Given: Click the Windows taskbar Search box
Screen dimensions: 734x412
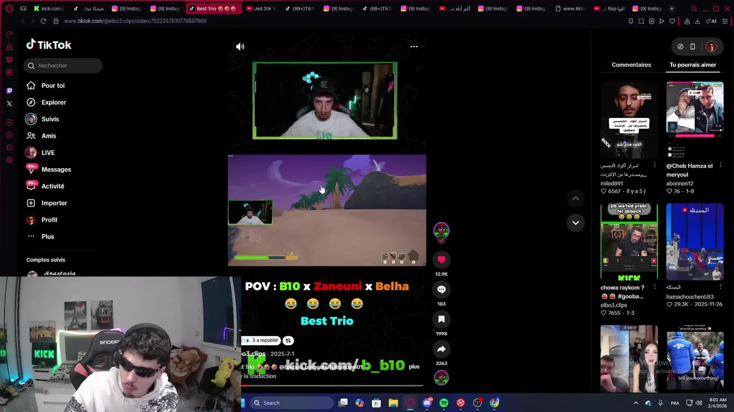Looking at the screenshot, I should tap(291, 403).
